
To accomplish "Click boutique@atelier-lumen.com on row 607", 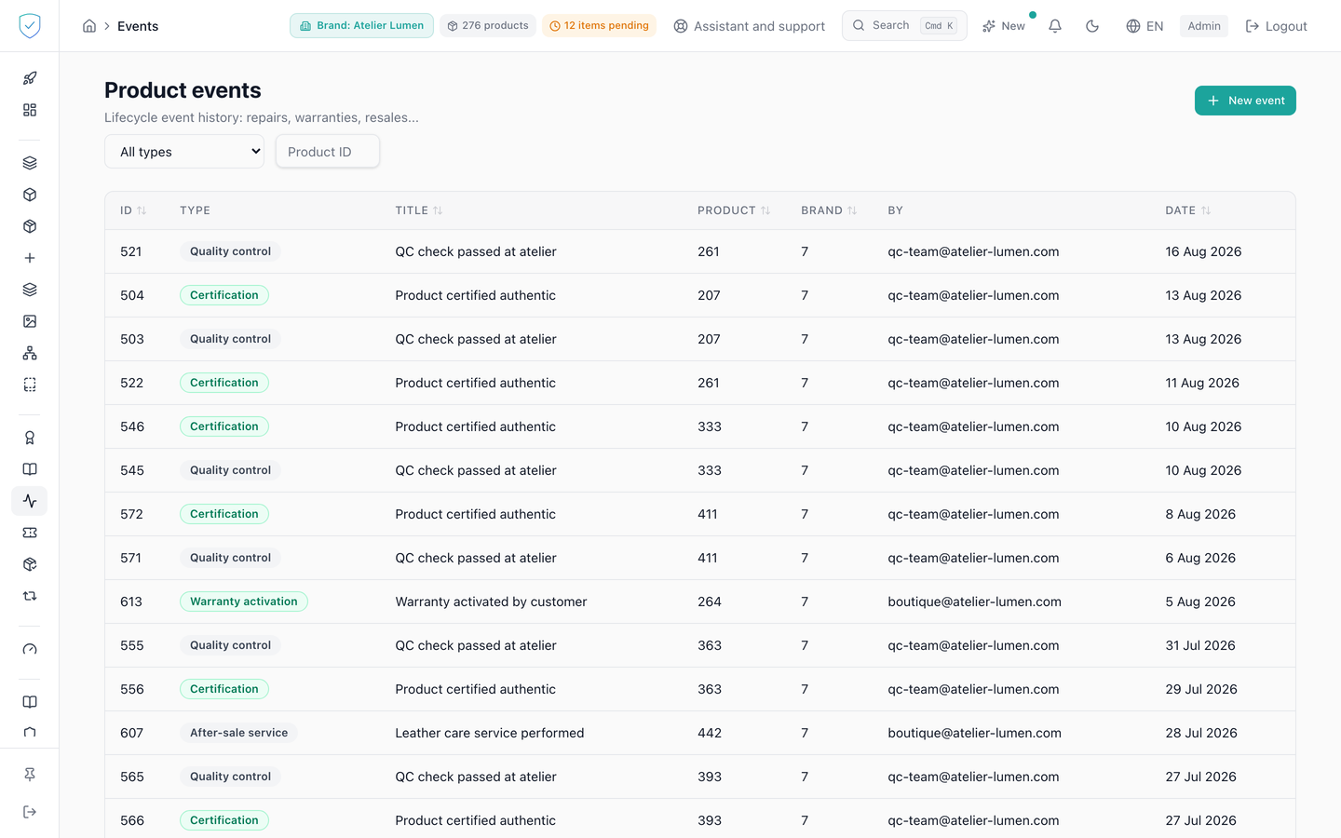I will (x=974, y=733).
